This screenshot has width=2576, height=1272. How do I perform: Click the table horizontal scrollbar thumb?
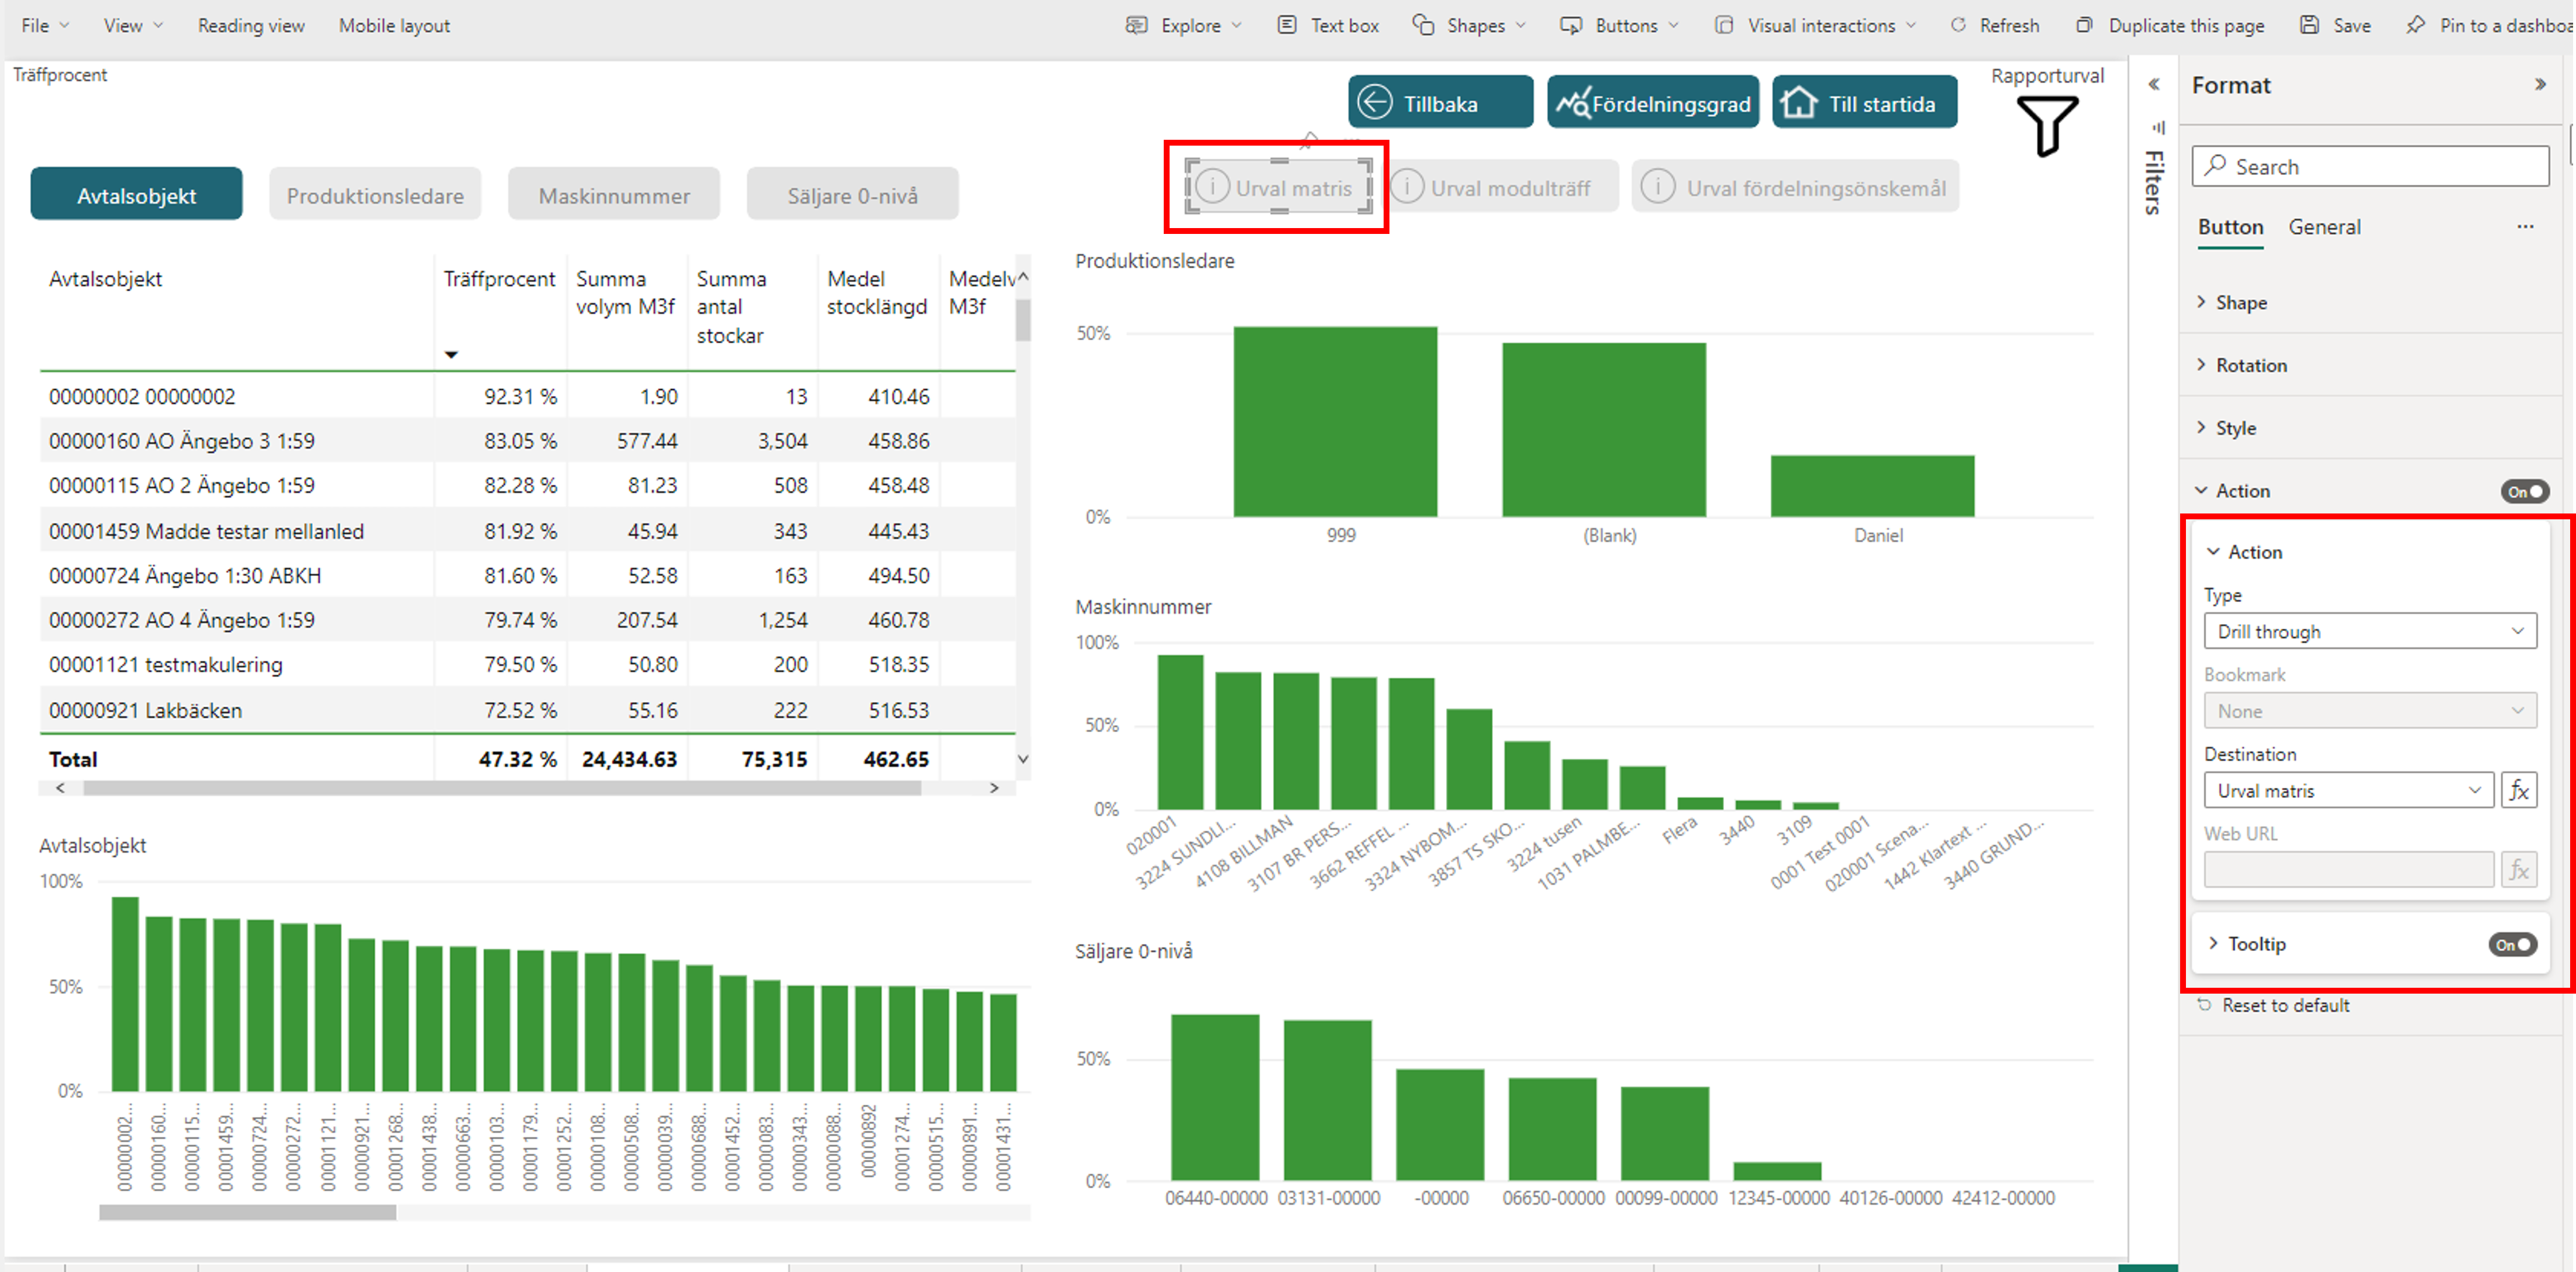(x=502, y=788)
